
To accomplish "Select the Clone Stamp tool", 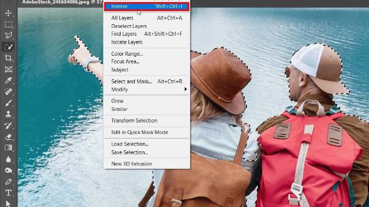I will (x=8, y=114).
